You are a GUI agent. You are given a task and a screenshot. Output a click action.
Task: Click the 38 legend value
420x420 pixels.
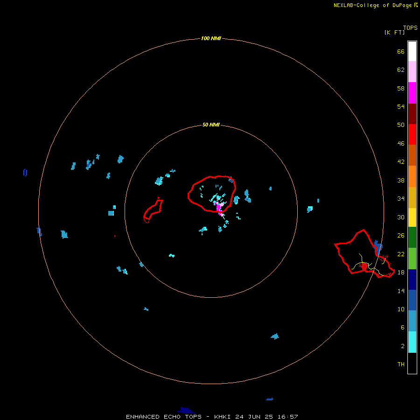[401, 180]
